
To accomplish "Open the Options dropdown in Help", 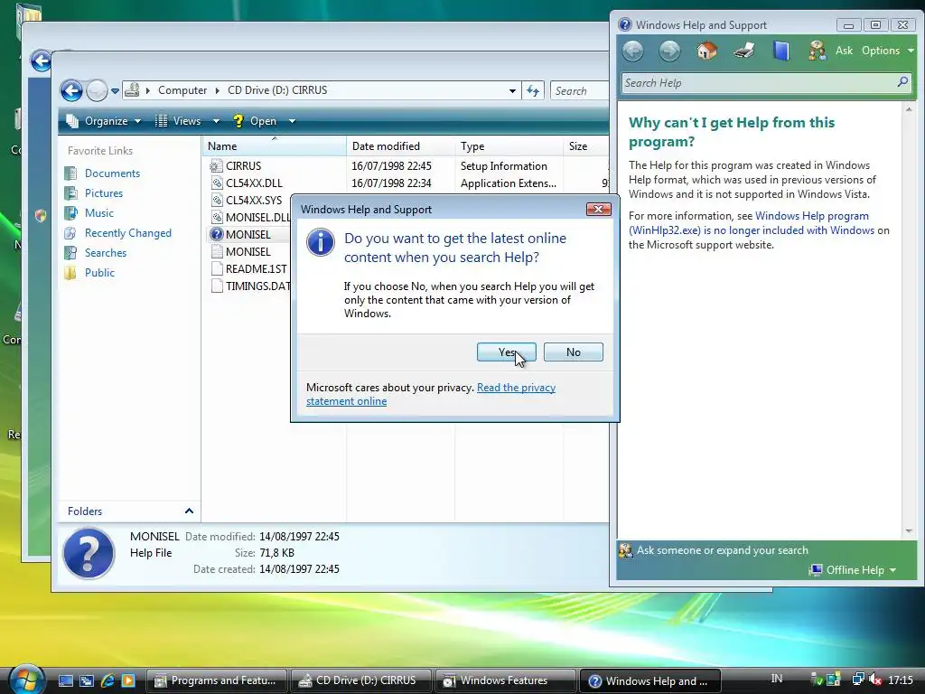I will tap(888, 51).
